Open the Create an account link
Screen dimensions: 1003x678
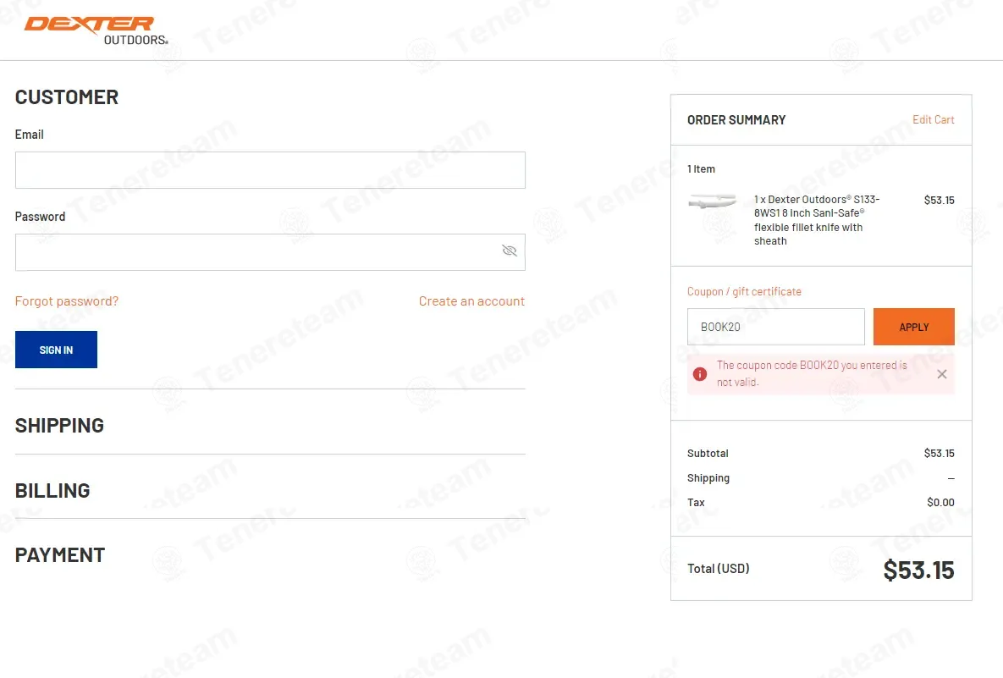point(471,301)
